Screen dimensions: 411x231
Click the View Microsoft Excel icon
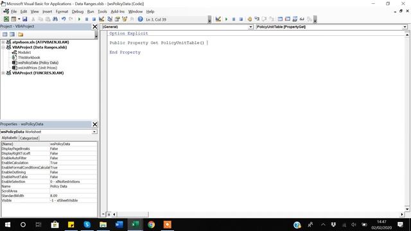click(6, 19)
